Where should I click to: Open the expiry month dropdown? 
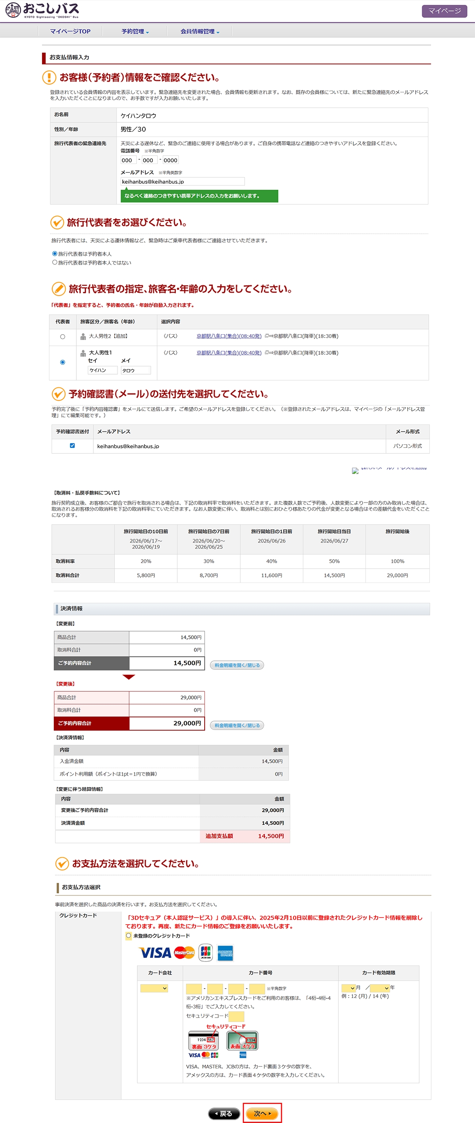[x=348, y=988]
